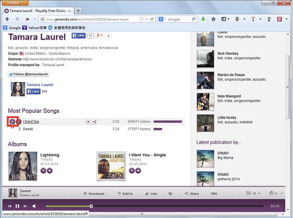
Task: Click the red S toolbar extension icon
Action: 279,19
